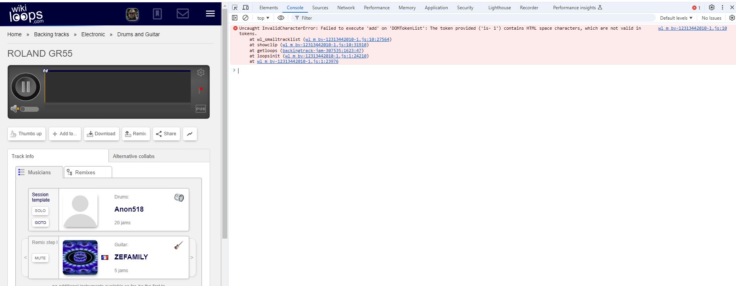The image size is (736, 286).
Task: Open the hamburger main menu
Action: (210, 13)
